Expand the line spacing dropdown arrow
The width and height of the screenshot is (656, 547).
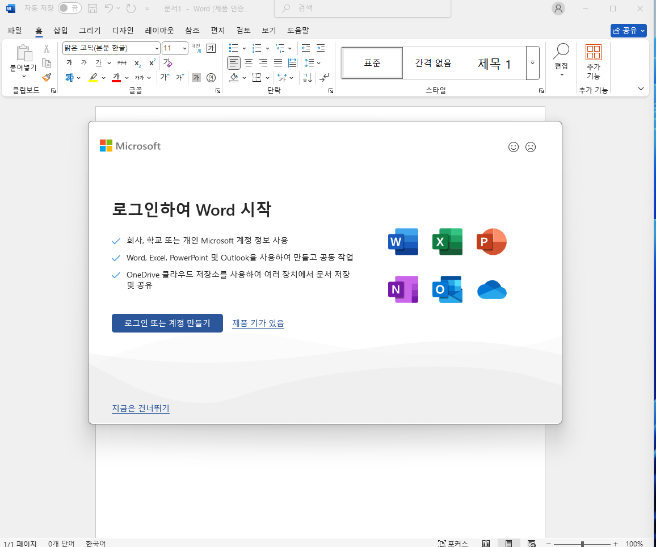tap(319, 63)
